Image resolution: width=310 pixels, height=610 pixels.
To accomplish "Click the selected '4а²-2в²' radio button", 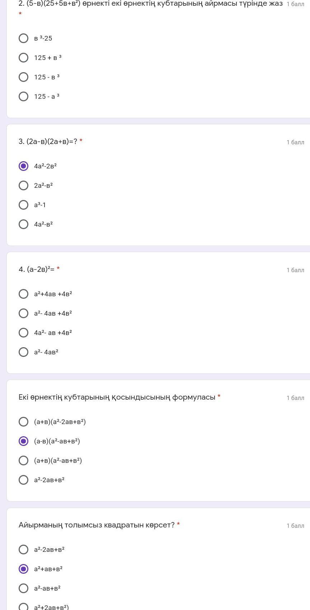I will [x=23, y=166].
